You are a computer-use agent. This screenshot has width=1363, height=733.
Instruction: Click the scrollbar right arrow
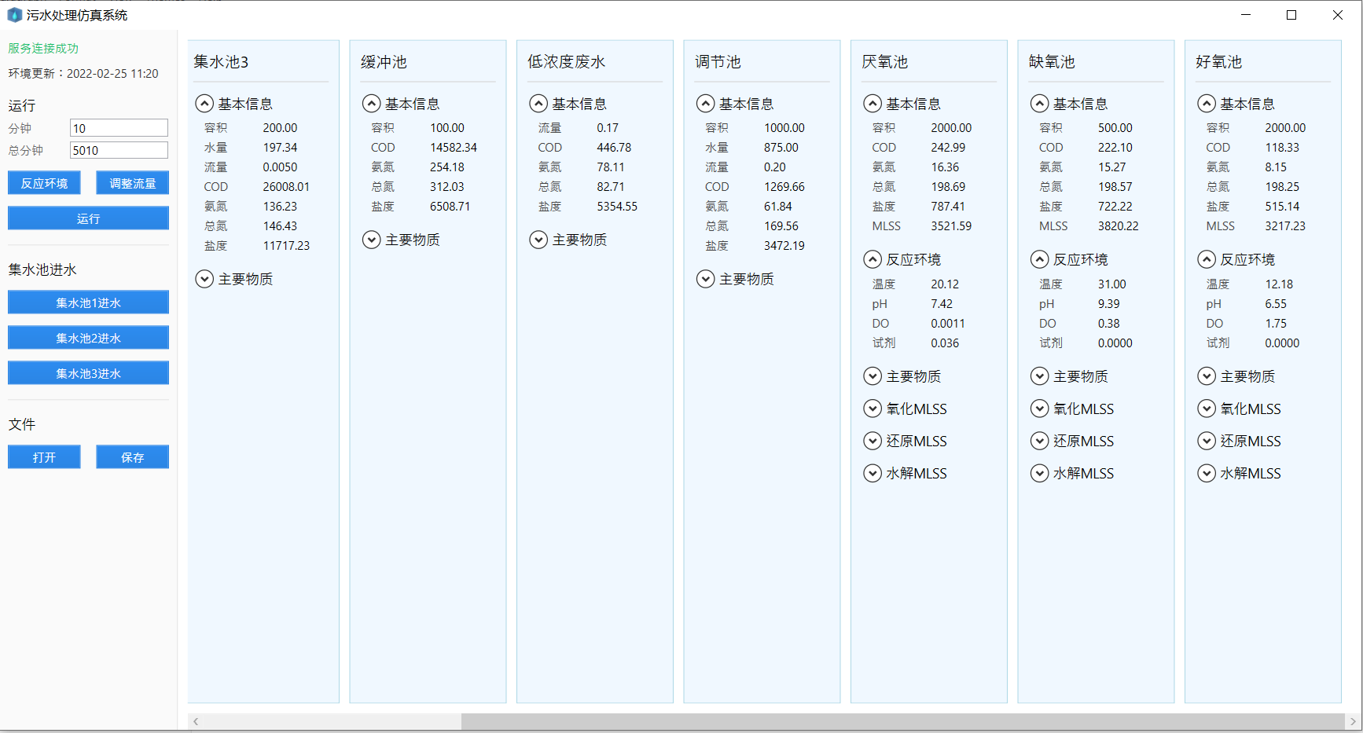(x=1352, y=721)
